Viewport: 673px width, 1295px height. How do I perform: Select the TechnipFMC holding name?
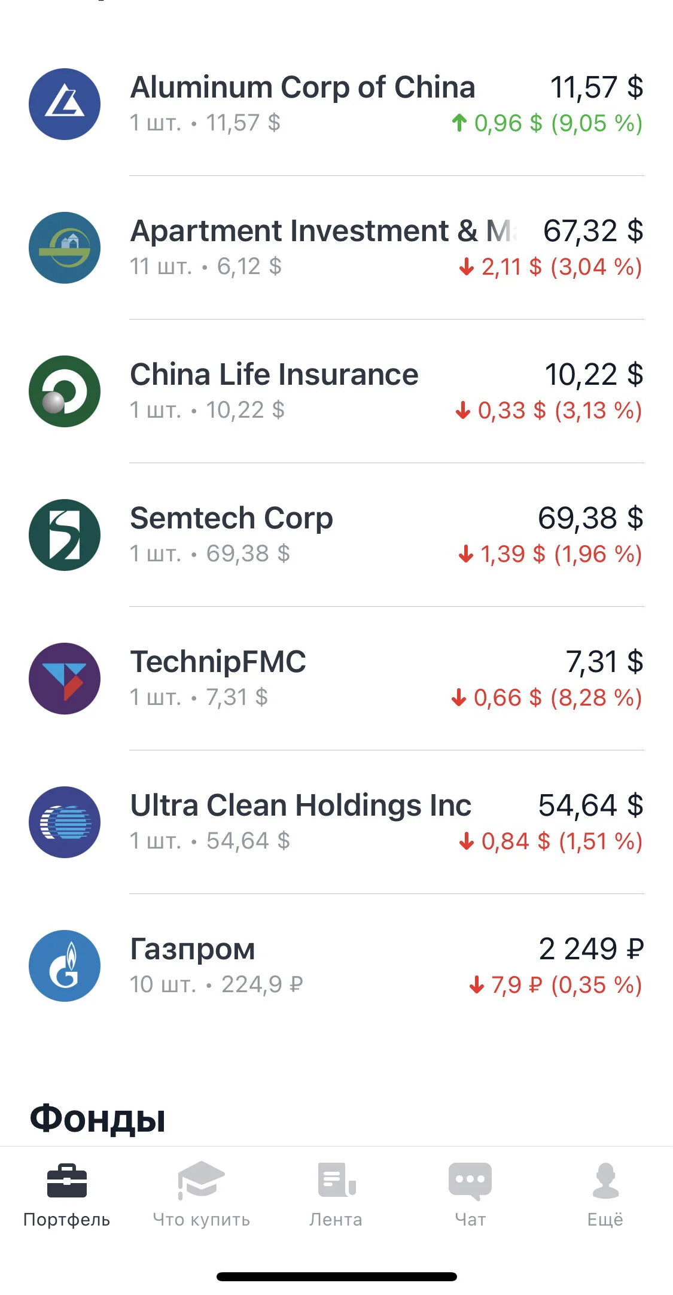[x=218, y=662]
